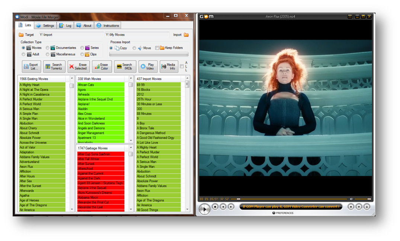The width and height of the screenshot is (400, 241).
Task: Click the Garbage Movies list scroll-down arrow
Action: 131,209
